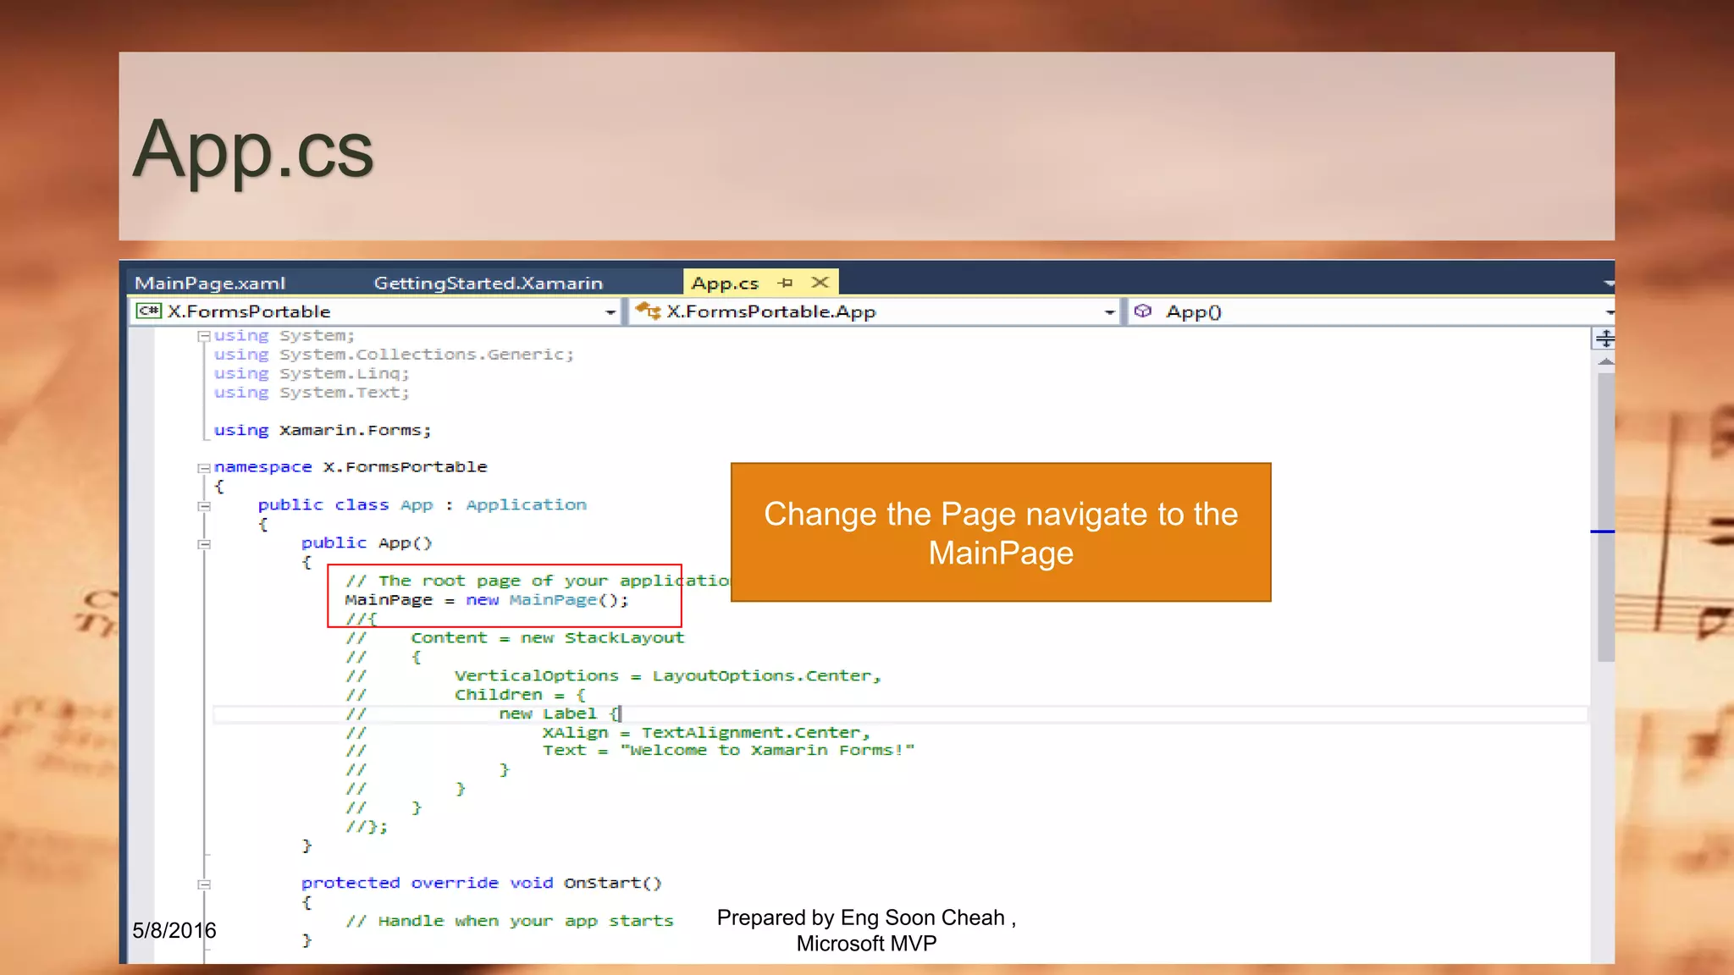The height and width of the screenshot is (975, 1734).
Task: Click the 'using Xamarin.Forms;' line
Action: click(x=322, y=430)
